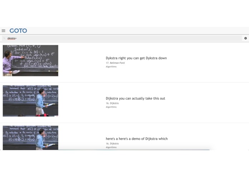Open the Bellman-Ford lecture thumbnail
Screen dimensions: 249x177
[x=30, y=61]
